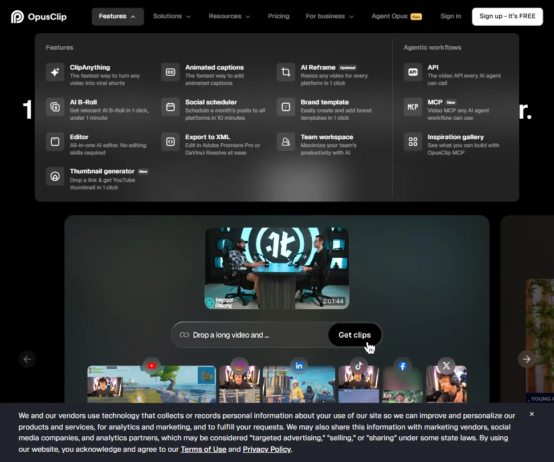Click the Get clips button

pyautogui.click(x=355, y=335)
